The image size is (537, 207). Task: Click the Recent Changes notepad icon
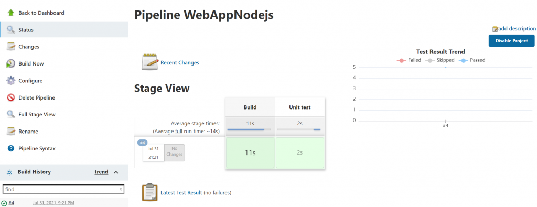click(x=149, y=62)
